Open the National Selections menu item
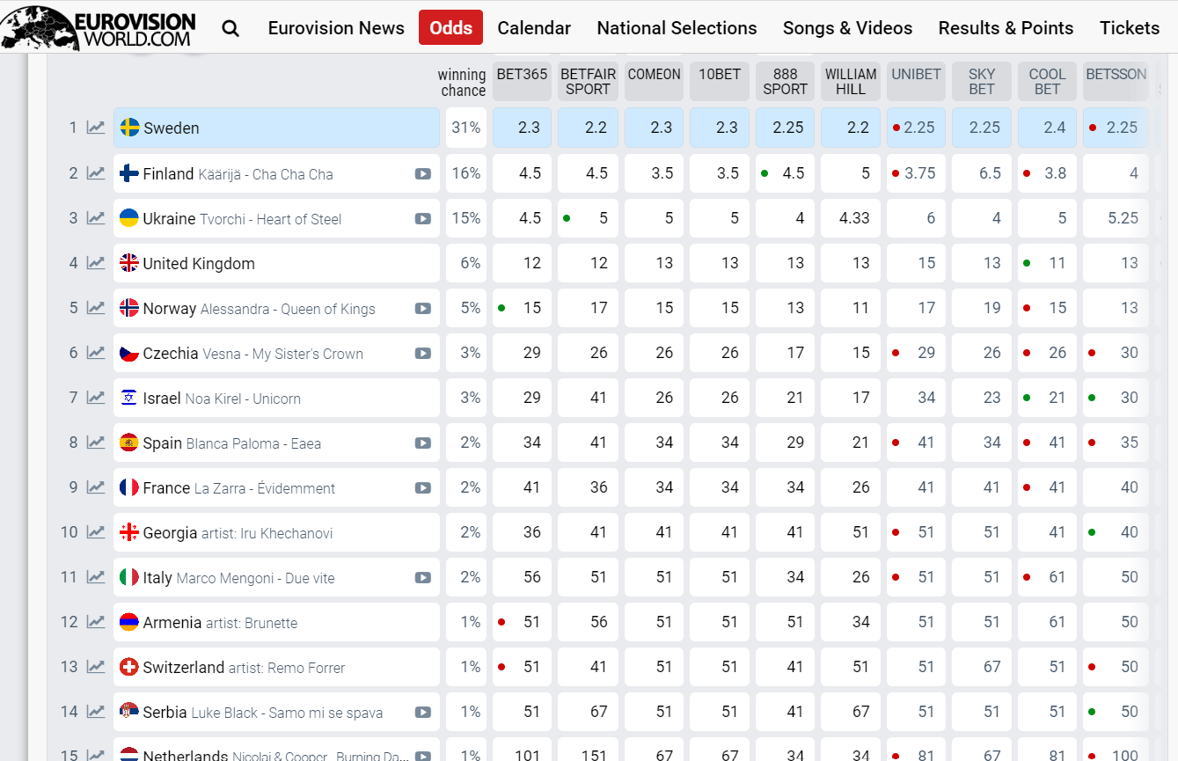The height and width of the screenshot is (761, 1178). 677,28
